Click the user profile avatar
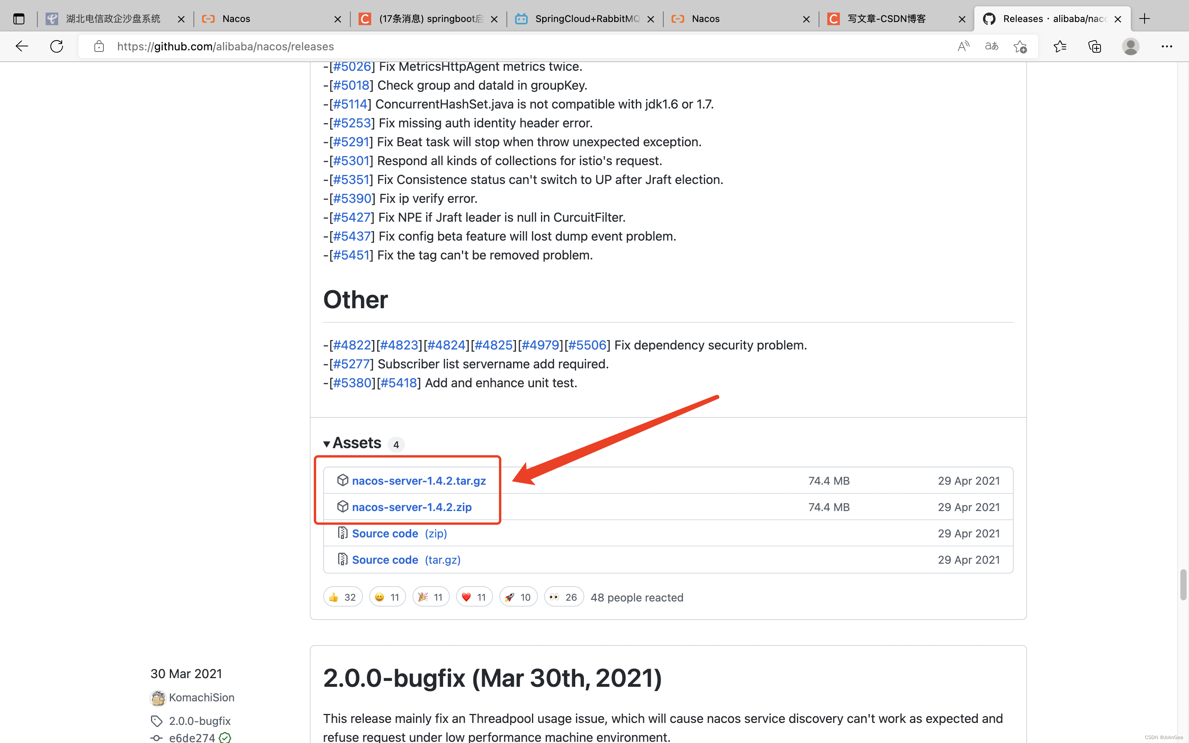 [1130, 46]
